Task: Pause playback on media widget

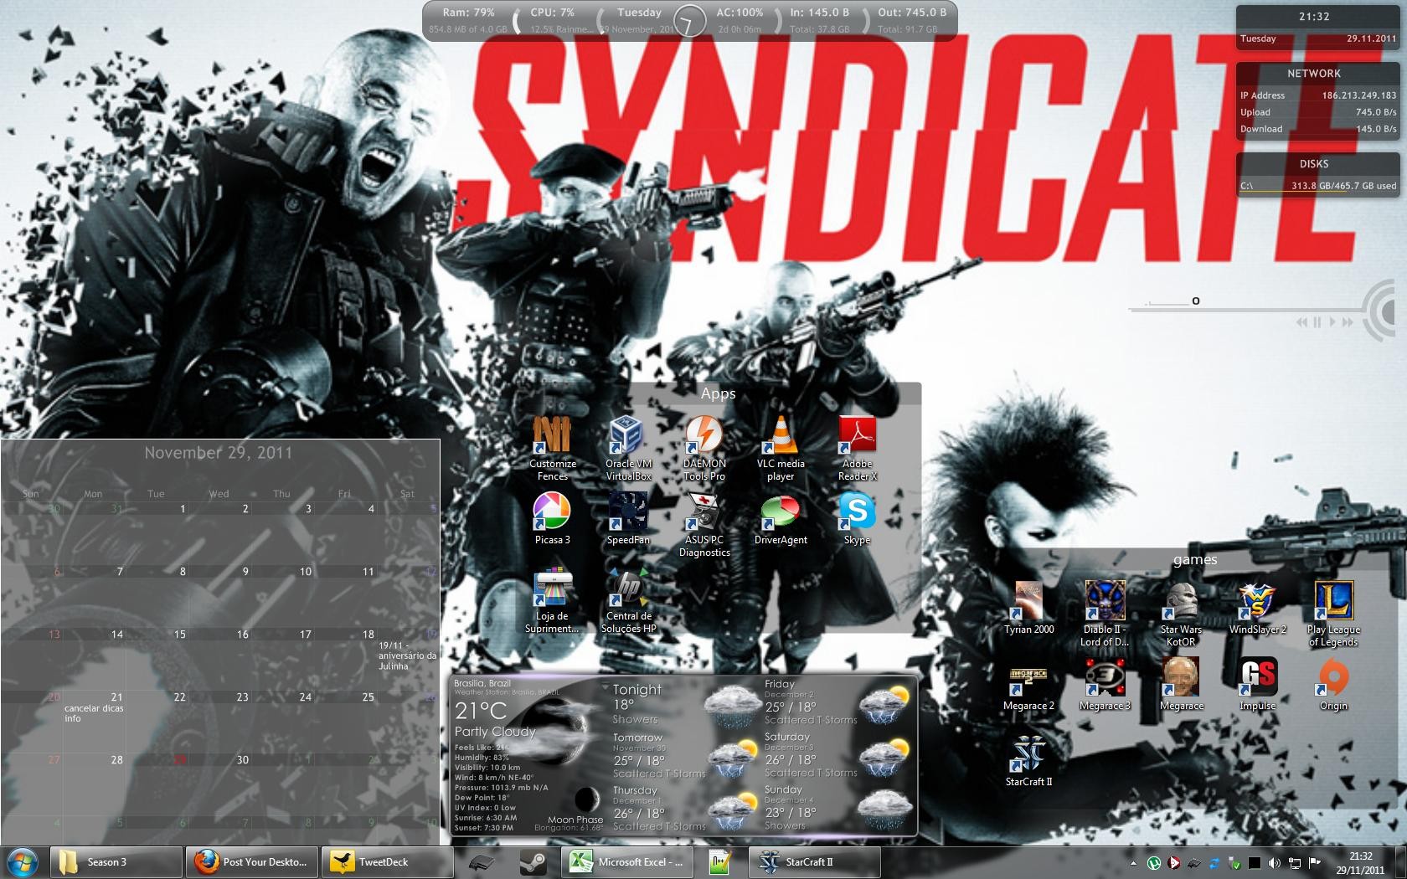Action: click(1317, 322)
